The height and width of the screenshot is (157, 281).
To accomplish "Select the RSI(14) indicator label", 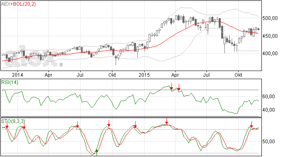I will 10,82.
